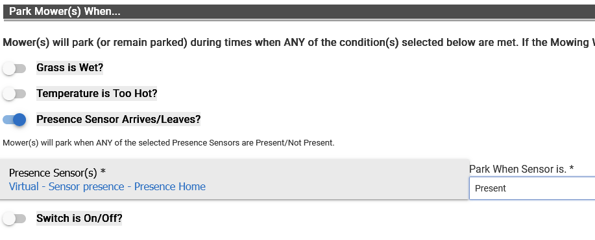Image resolution: width=595 pixels, height=240 pixels.
Task: Click the Temperature is Too Hot? label
Action: (x=97, y=94)
